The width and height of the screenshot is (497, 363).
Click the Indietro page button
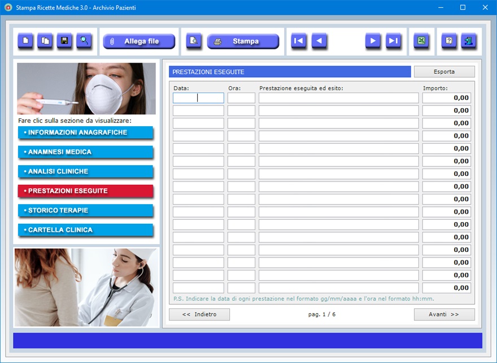click(x=199, y=315)
